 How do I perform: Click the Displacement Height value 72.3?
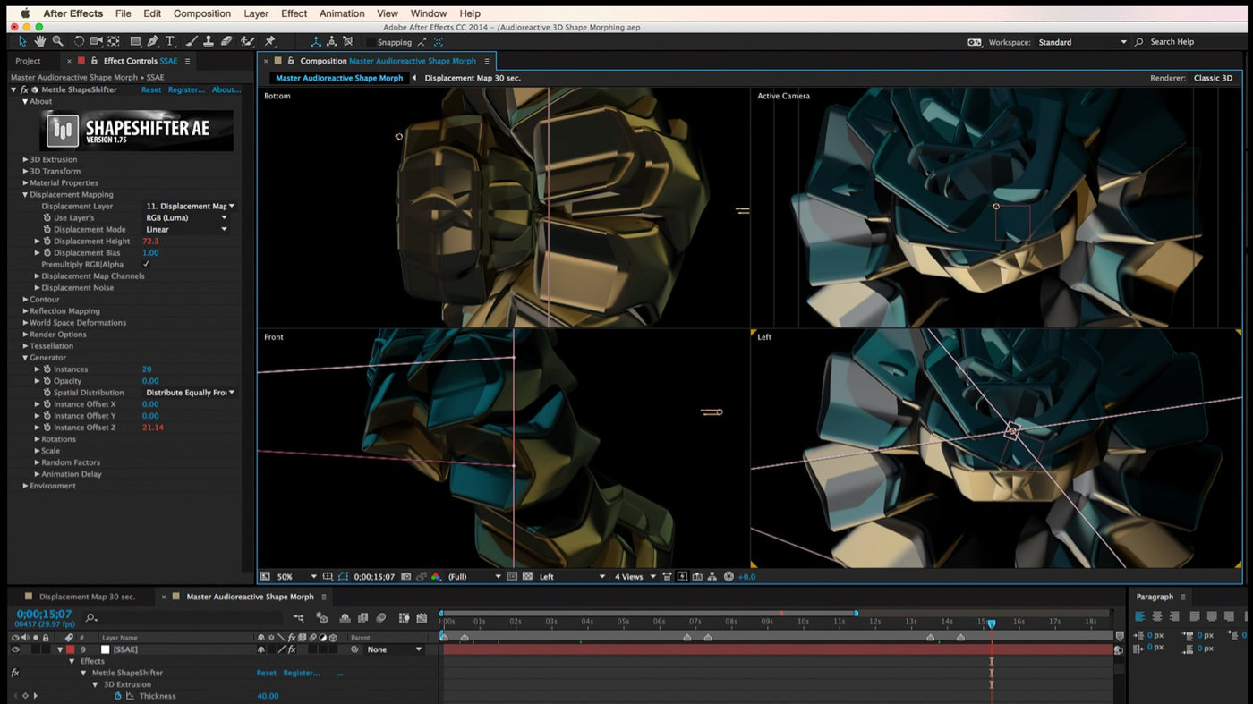click(x=149, y=242)
